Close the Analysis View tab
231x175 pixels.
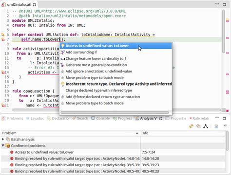(160, 118)
